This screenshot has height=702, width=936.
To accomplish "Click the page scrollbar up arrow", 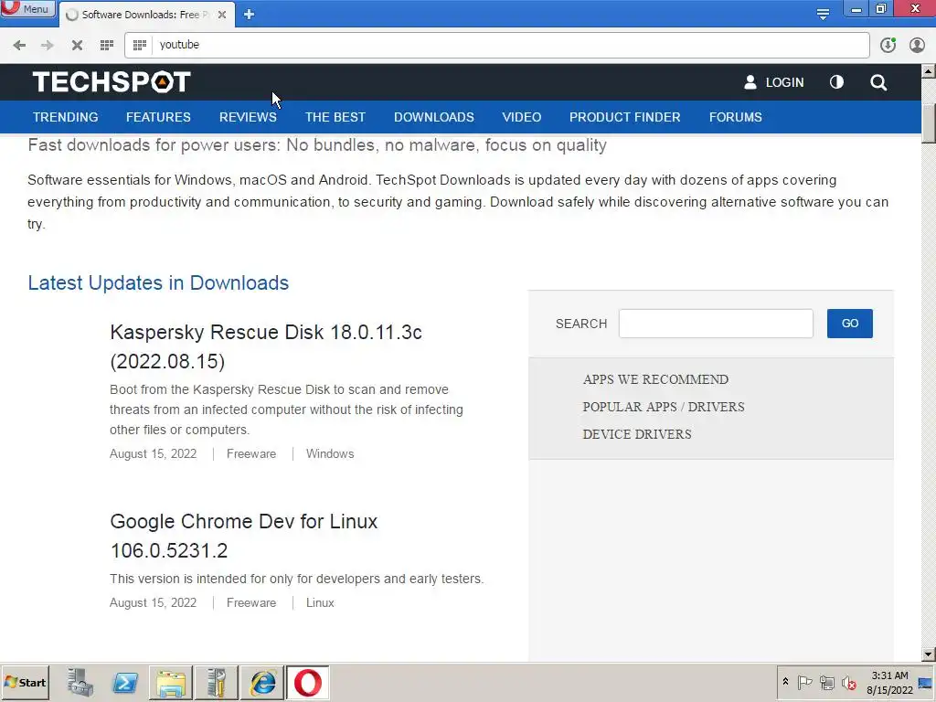I will pyautogui.click(x=929, y=71).
